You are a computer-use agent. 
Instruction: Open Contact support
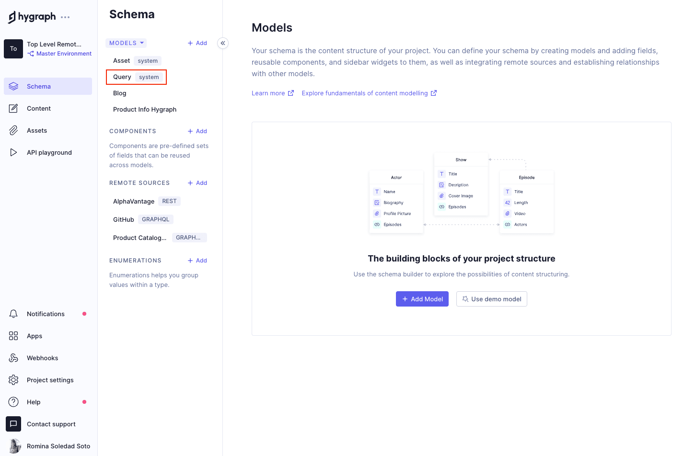point(51,424)
